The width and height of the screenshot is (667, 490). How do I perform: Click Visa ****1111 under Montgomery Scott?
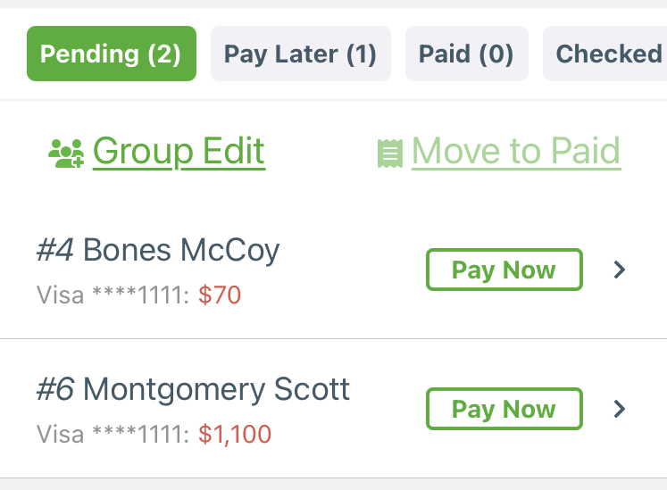click(113, 434)
